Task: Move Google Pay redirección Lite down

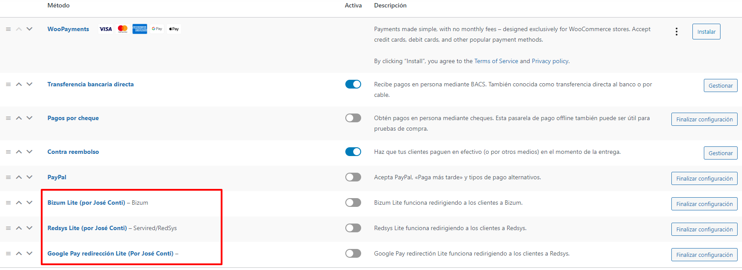Action: 29,253
